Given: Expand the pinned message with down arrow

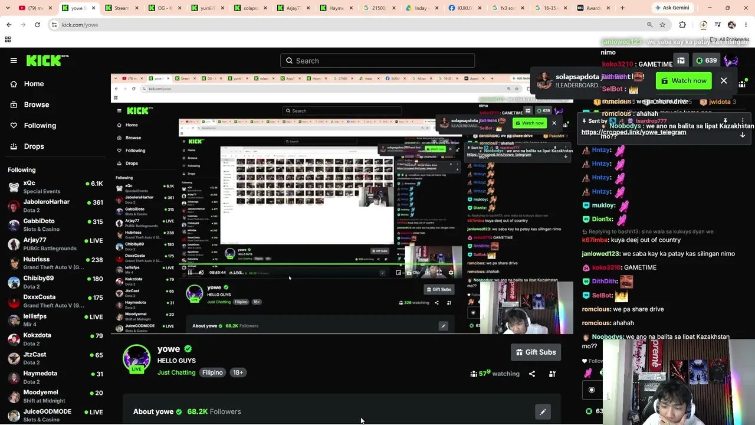Looking at the screenshot, I should pyautogui.click(x=743, y=135).
